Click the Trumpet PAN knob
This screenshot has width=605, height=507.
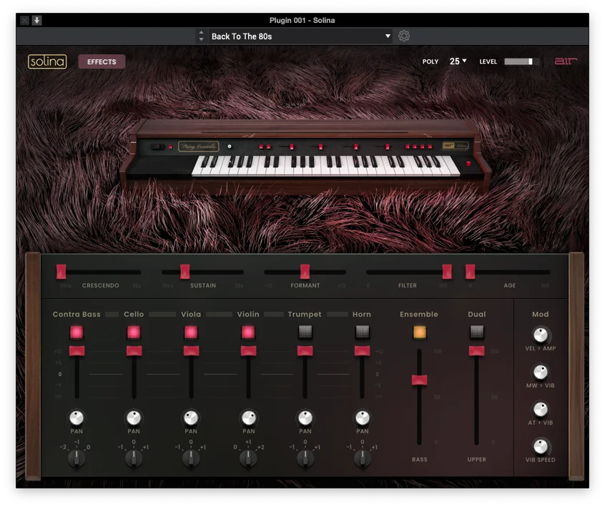pyautogui.click(x=305, y=418)
